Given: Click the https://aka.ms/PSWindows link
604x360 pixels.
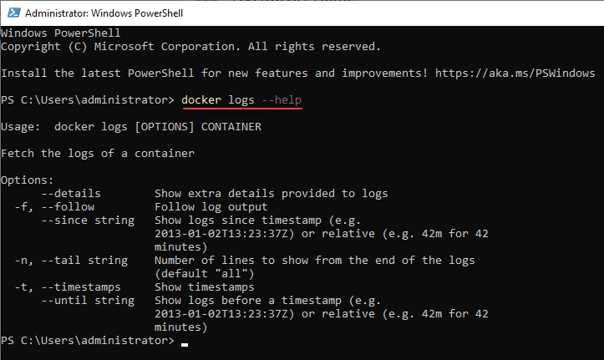Looking at the screenshot, I should click(x=515, y=74).
